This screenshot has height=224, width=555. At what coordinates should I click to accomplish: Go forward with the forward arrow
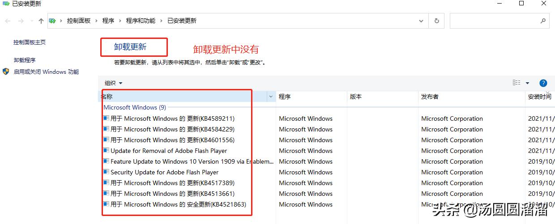21,21
